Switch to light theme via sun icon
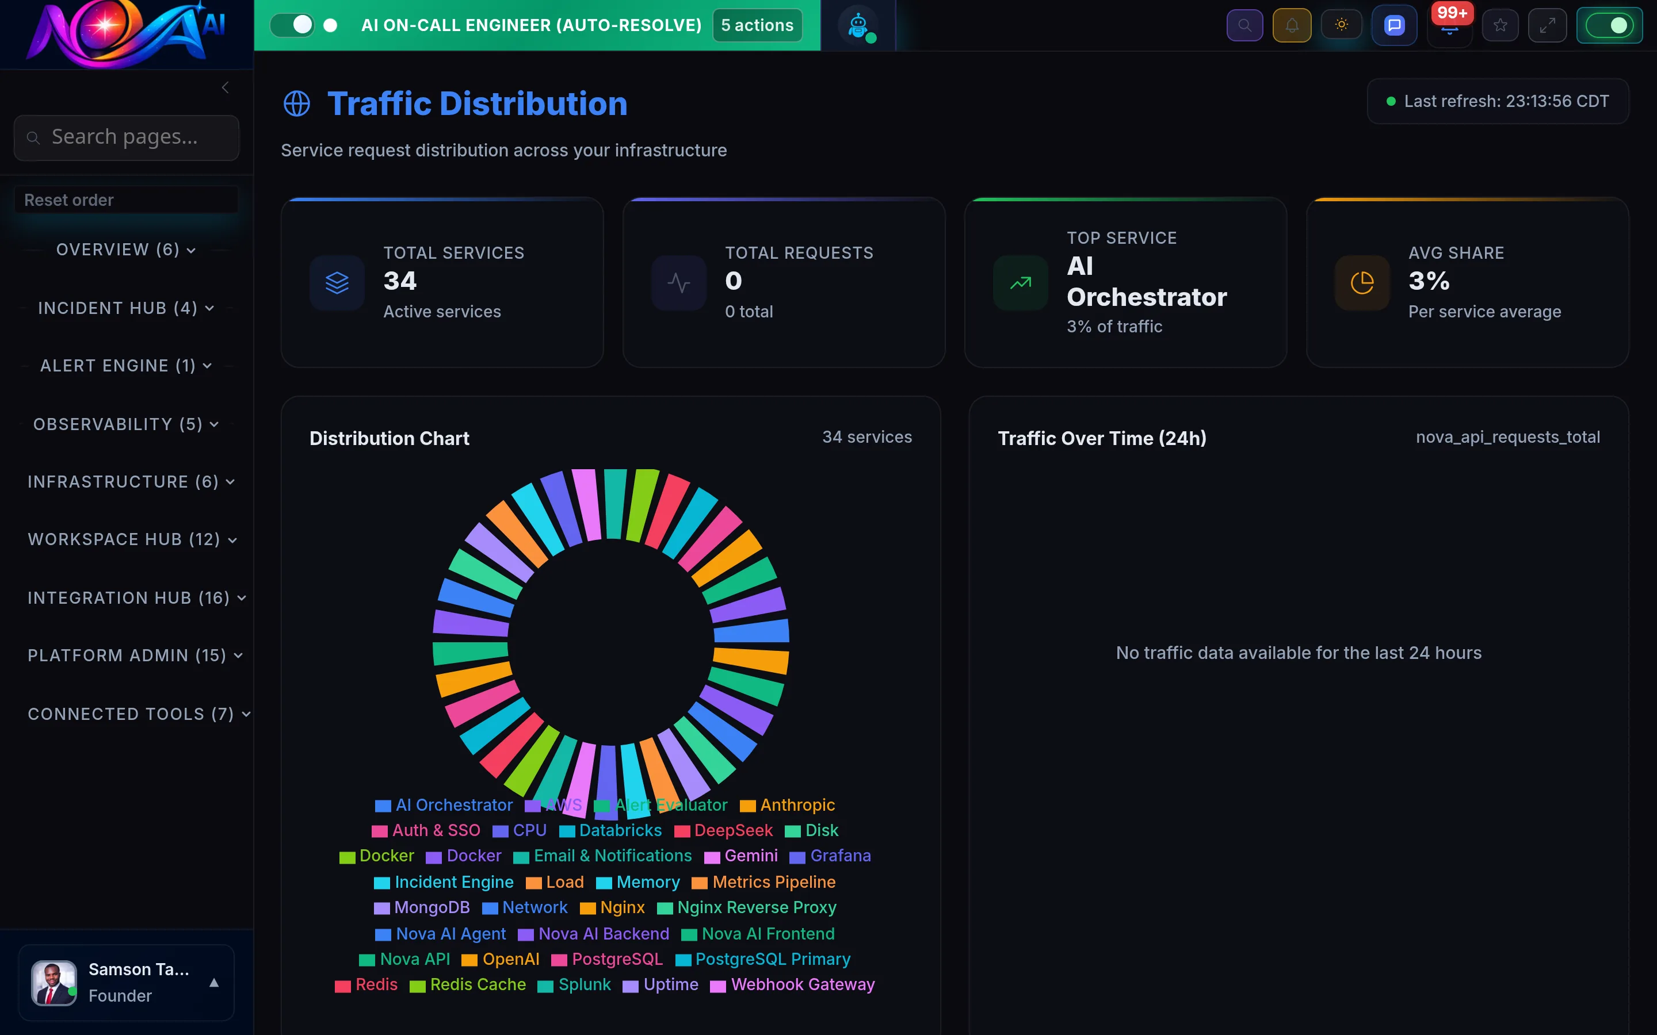 point(1341,25)
